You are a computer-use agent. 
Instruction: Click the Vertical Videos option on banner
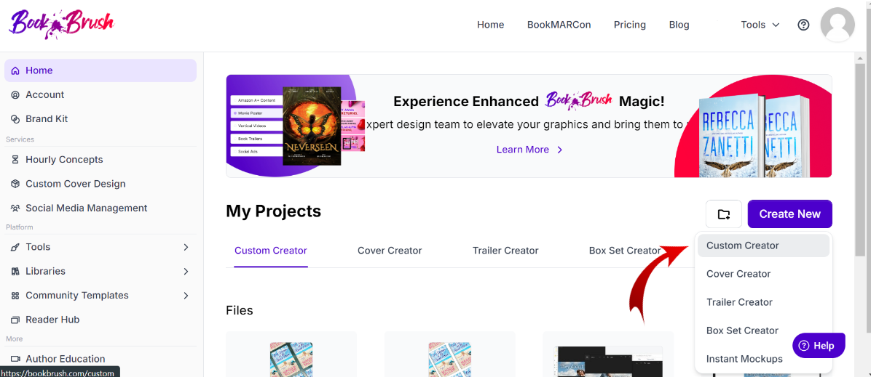[x=256, y=126]
